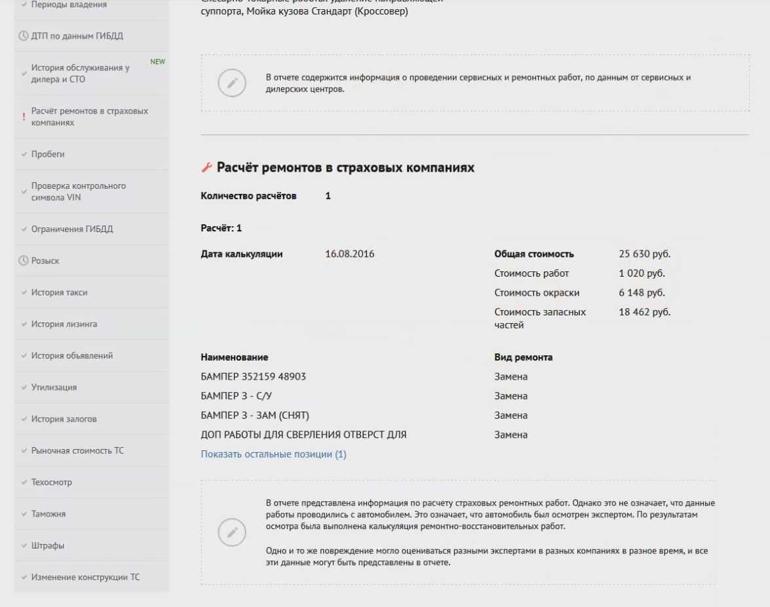Click the checkmark icon beside 'Пробеги'
770x607 pixels.
tap(24, 153)
